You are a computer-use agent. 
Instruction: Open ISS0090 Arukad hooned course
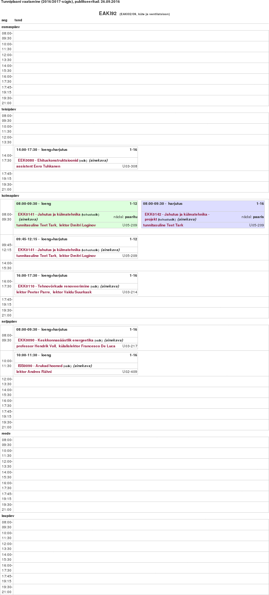click(40, 366)
